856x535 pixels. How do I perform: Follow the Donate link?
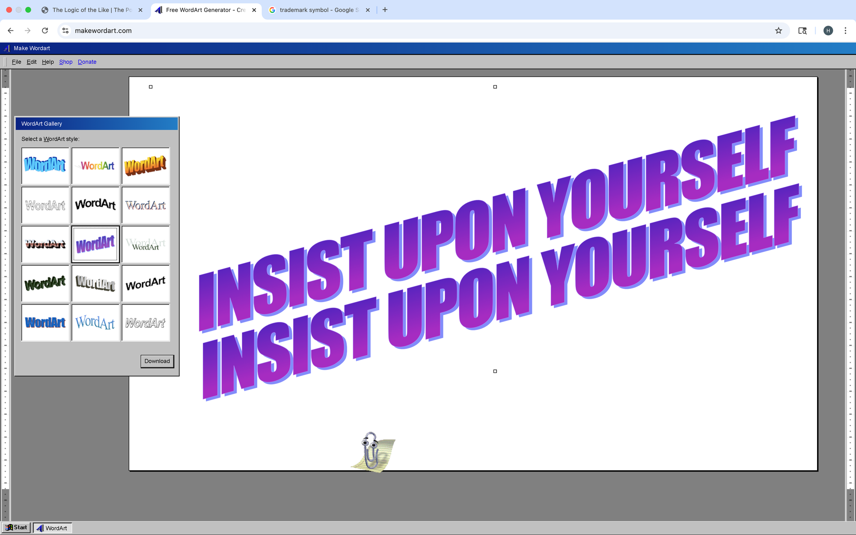coord(87,62)
